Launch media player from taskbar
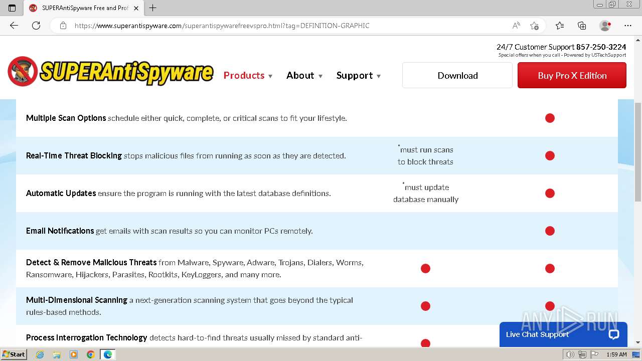 pos(74,354)
